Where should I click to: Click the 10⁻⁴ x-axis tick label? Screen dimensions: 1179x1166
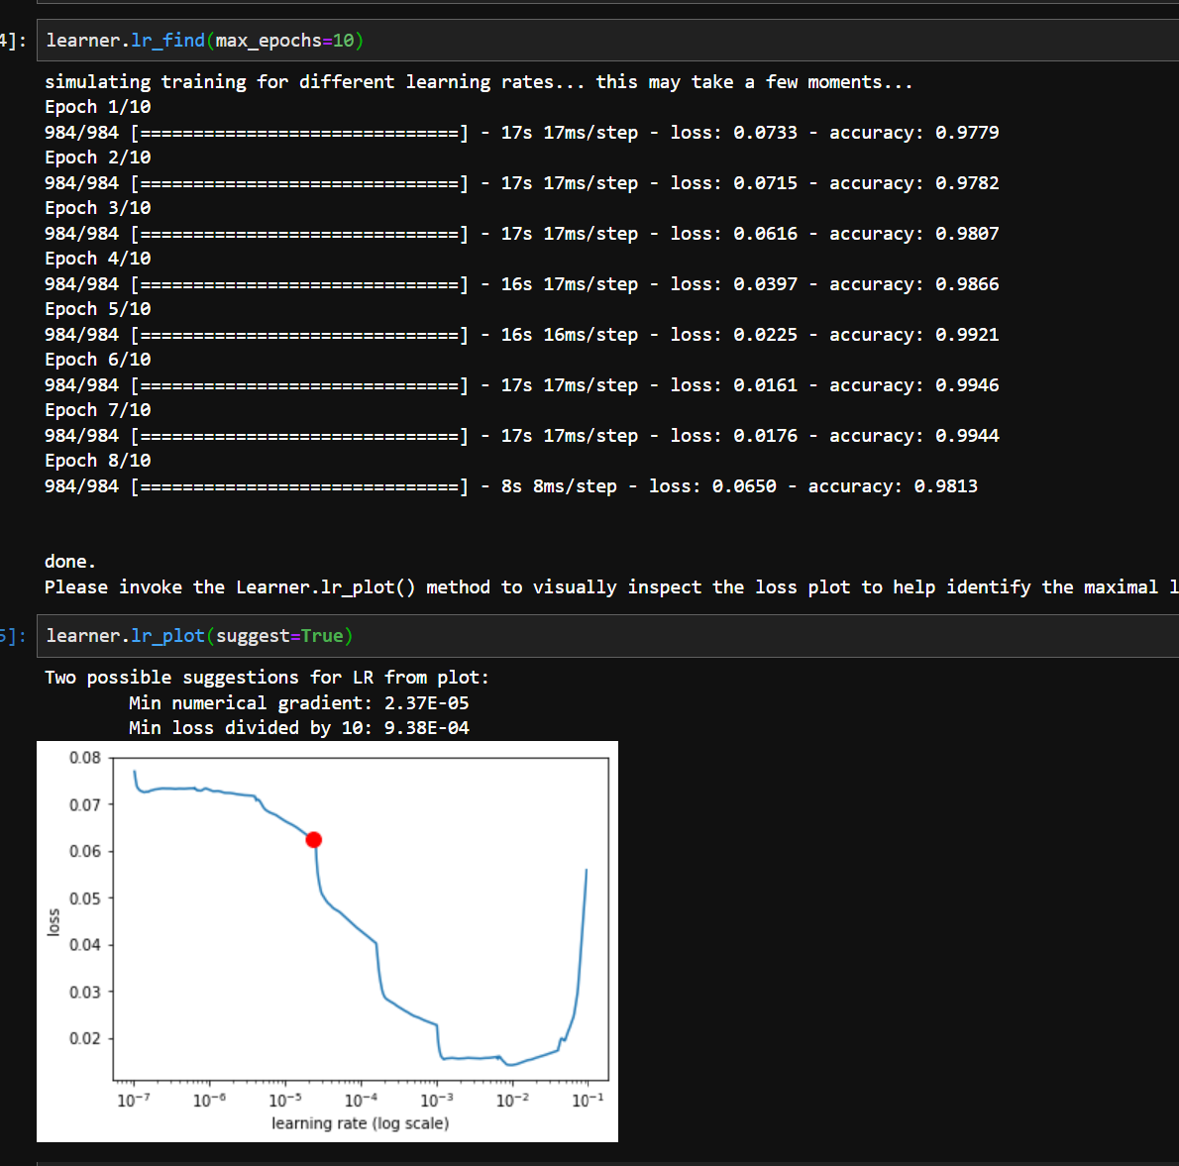pyautogui.click(x=361, y=1100)
